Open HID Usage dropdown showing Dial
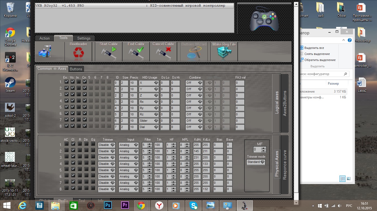The height and width of the screenshot is (211, 377). (x=149, y=127)
